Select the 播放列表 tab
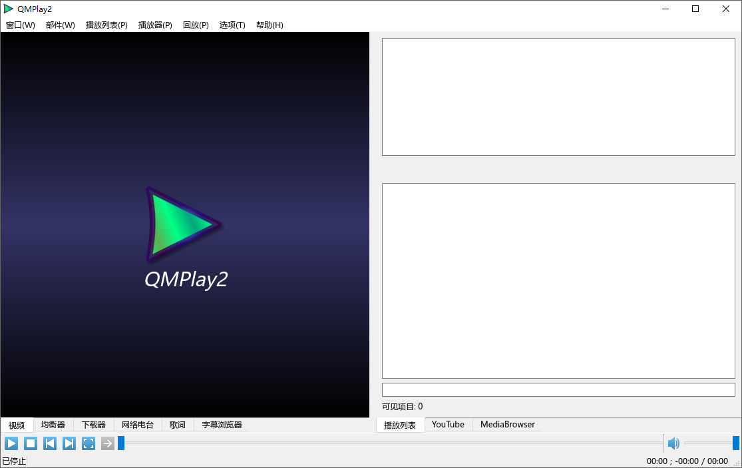The width and height of the screenshot is (742, 468). pyautogui.click(x=400, y=425)
